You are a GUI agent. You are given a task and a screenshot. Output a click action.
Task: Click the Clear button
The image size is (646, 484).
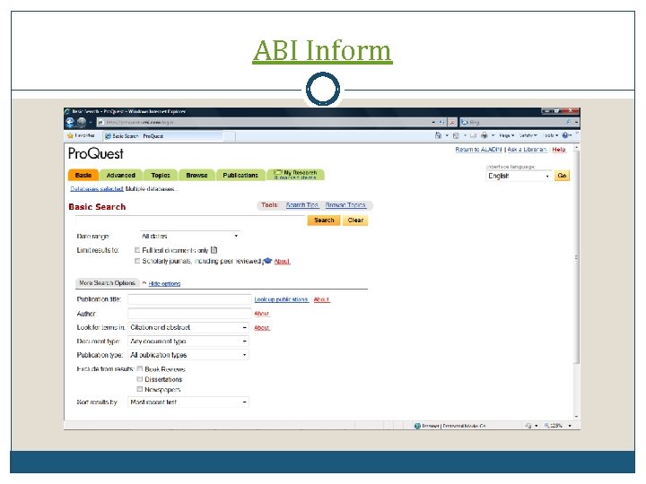(x=355, y=220)
